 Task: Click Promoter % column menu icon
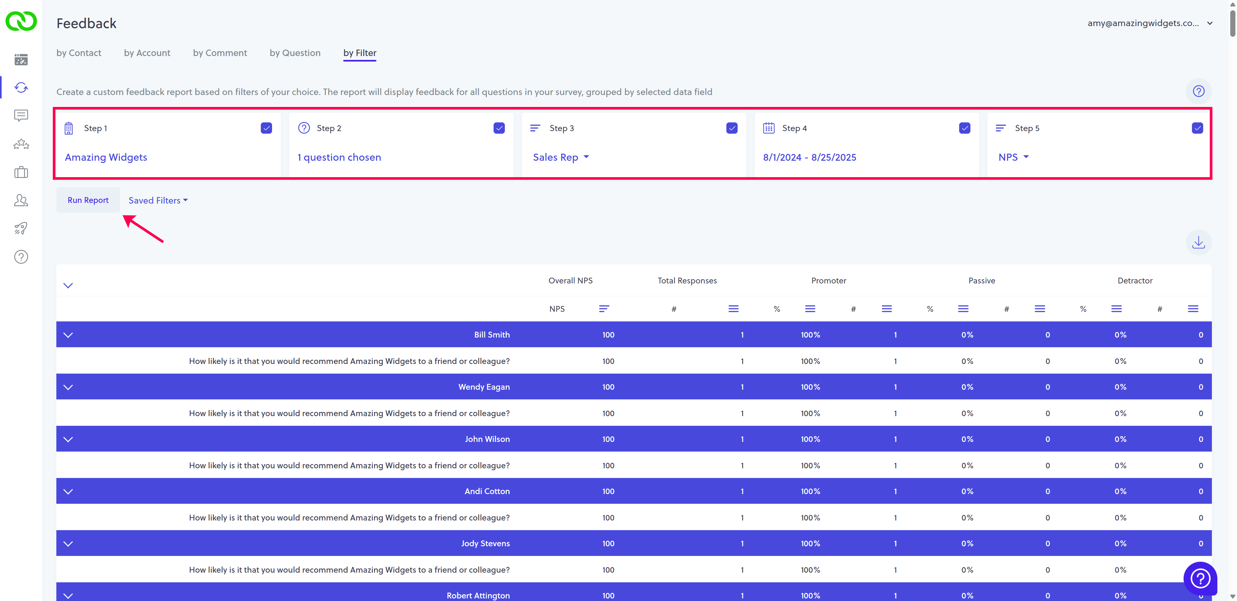coord(810,309)
